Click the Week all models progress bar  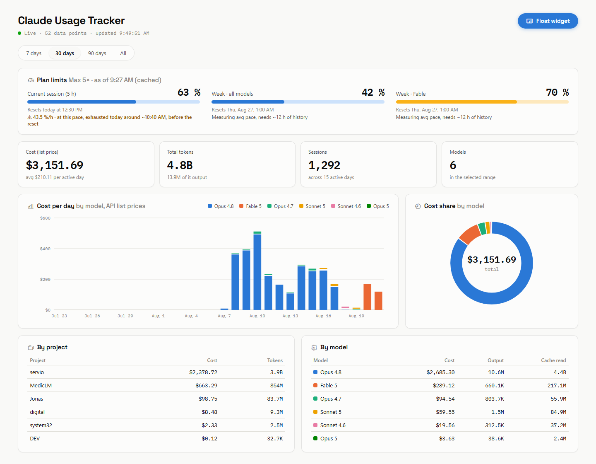[x=298, y=102]
